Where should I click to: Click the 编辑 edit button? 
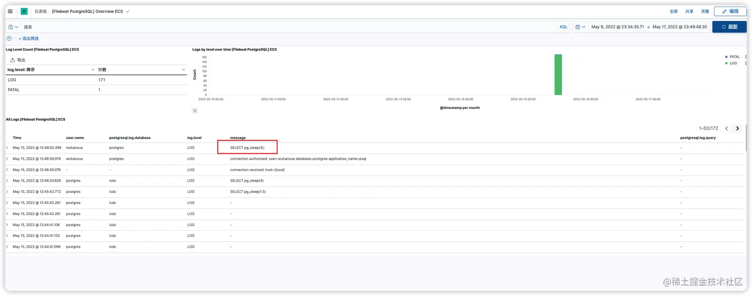click(730, 11)
